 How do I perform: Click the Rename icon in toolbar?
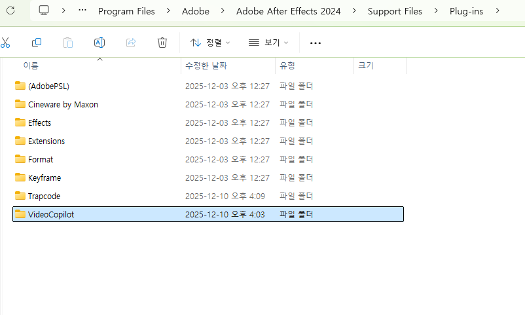point(100,43)
